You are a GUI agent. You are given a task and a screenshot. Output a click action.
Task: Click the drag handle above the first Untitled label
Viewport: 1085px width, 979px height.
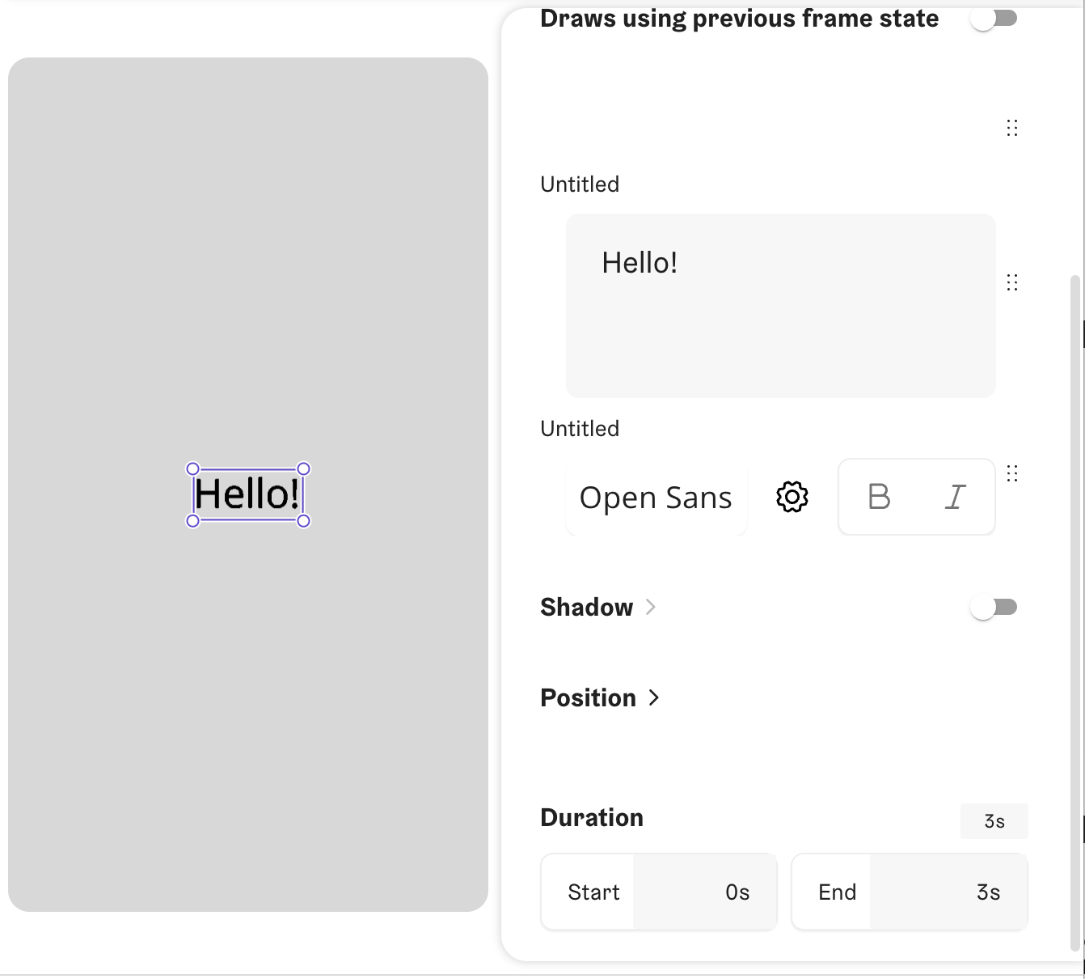click(x=1011, y=128)
